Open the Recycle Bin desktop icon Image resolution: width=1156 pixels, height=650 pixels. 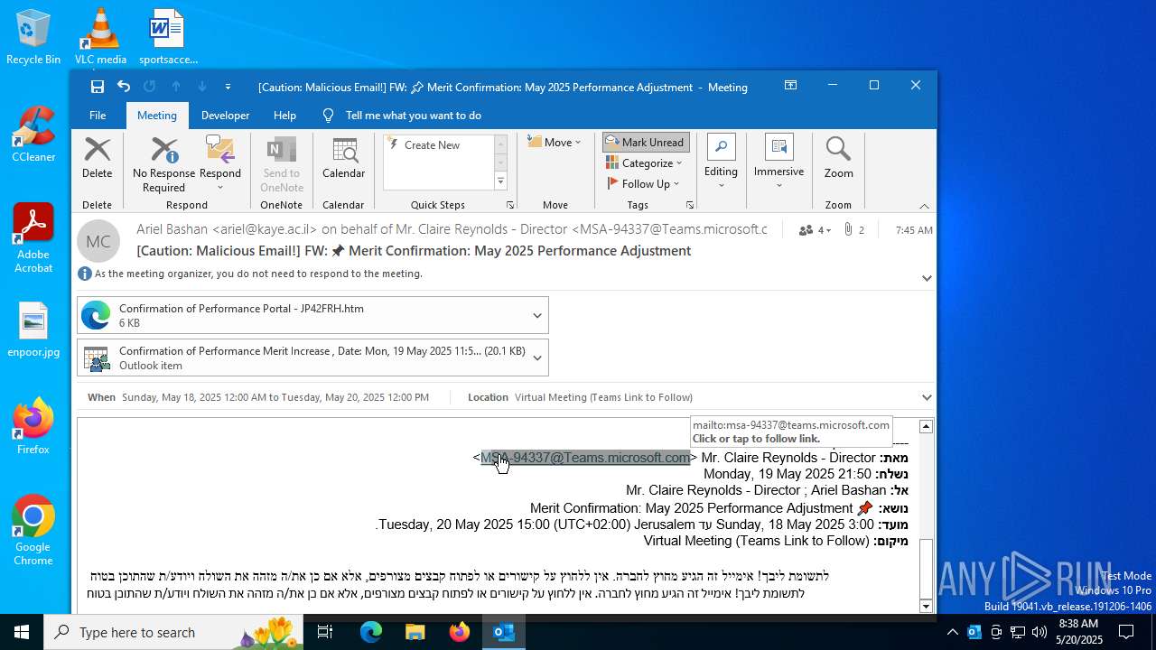coord(33,38)
